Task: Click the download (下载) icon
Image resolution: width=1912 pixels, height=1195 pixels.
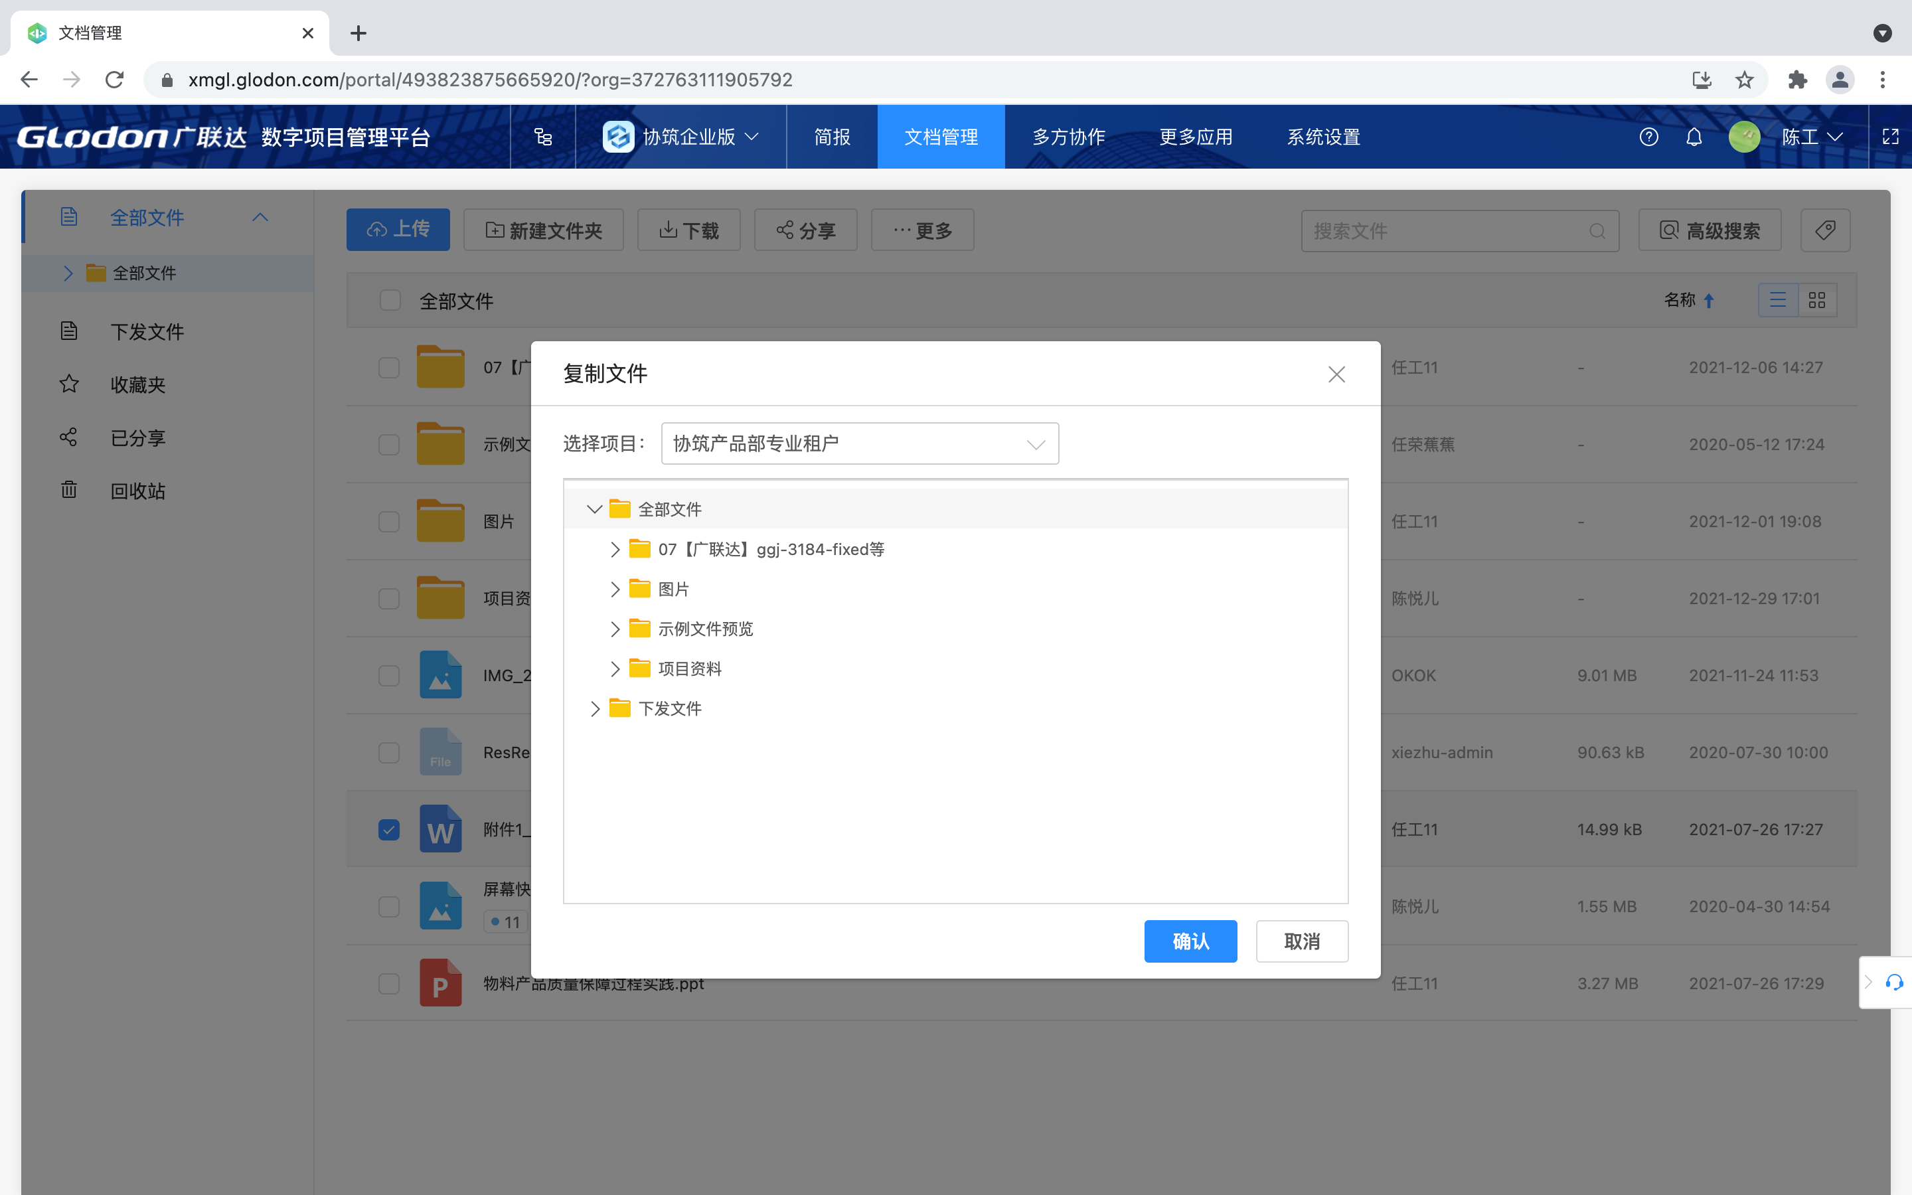Action: (x=668, y=229)
